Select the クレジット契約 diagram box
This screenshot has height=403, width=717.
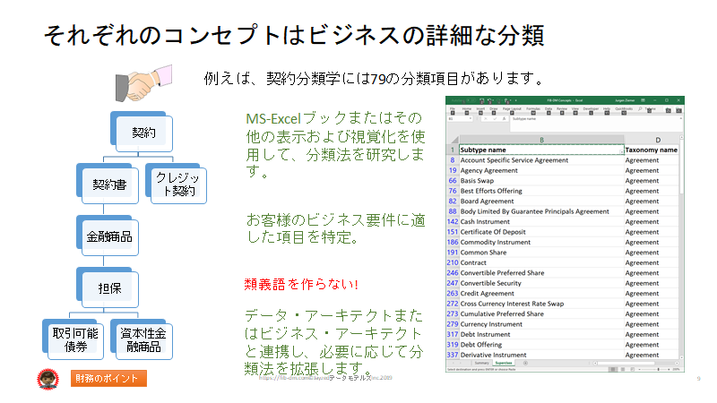pos(178,184)
